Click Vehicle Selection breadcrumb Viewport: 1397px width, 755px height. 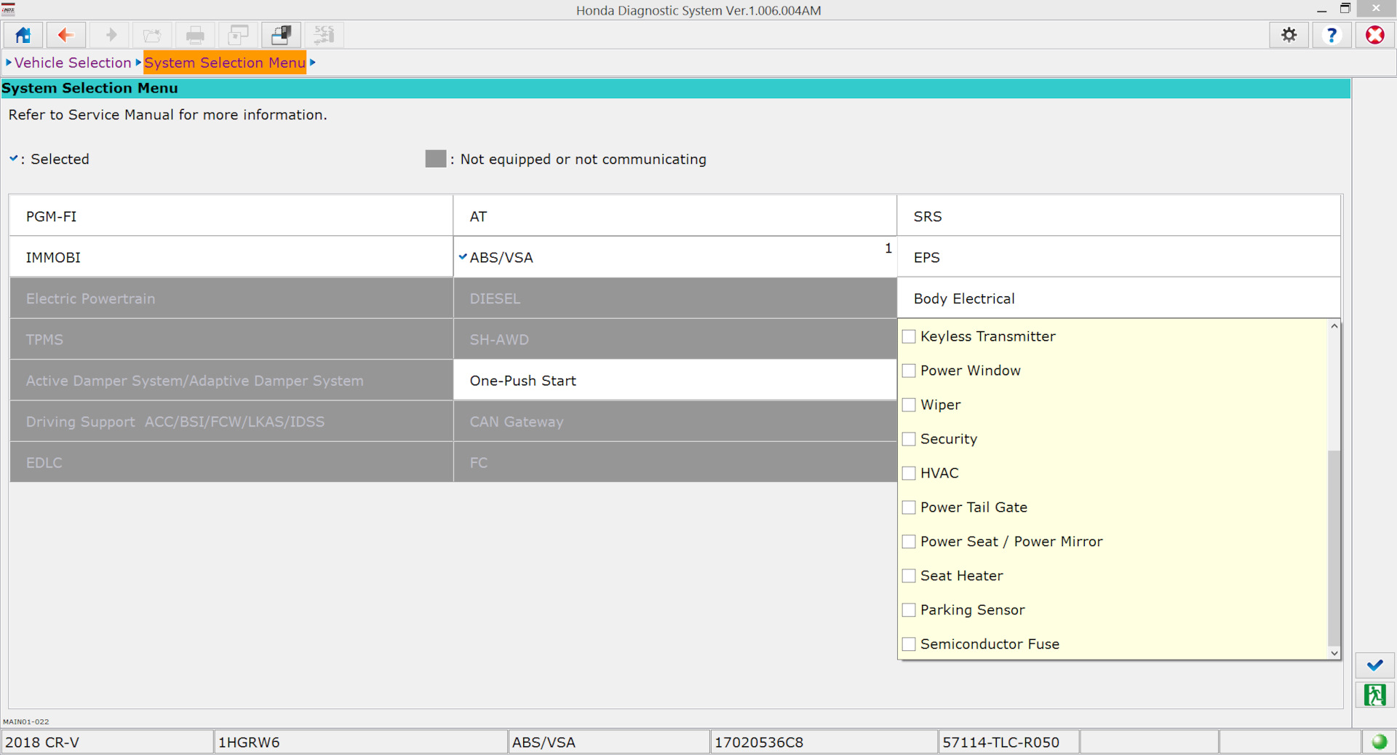point(73,63)
